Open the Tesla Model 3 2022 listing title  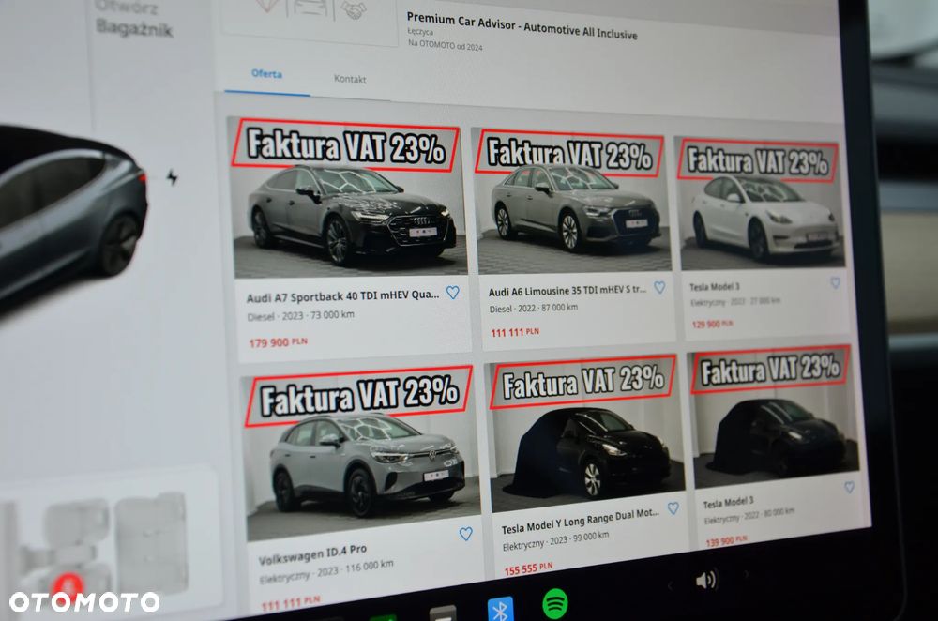pos(728,502)
